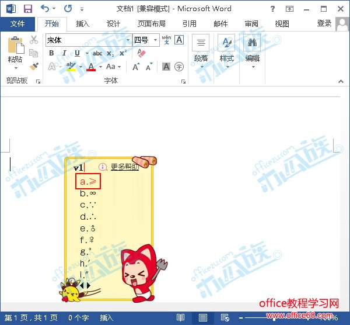Collapse the ribbon
350x325 pixels.
tap(341, 81)
